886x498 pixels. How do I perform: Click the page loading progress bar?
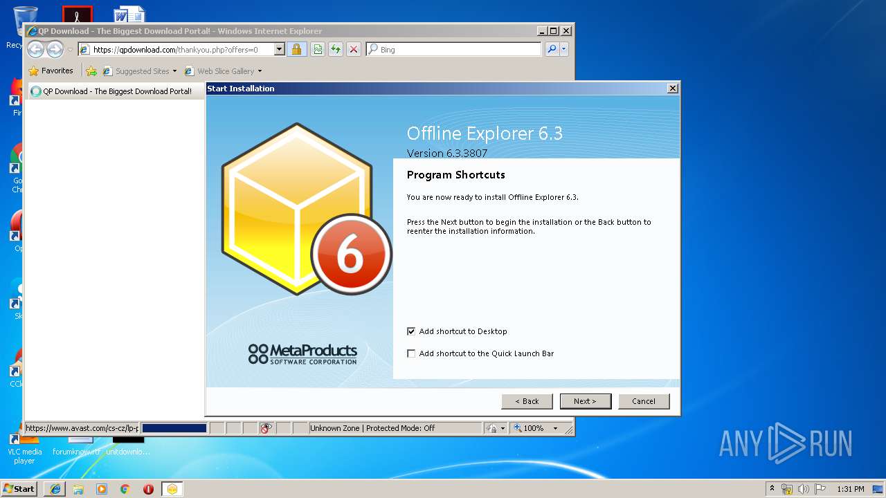point(174,428)
